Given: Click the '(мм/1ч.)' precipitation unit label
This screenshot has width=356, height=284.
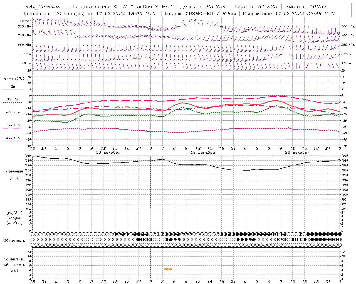Looking at the screenshot, I should tap(14, 223).
